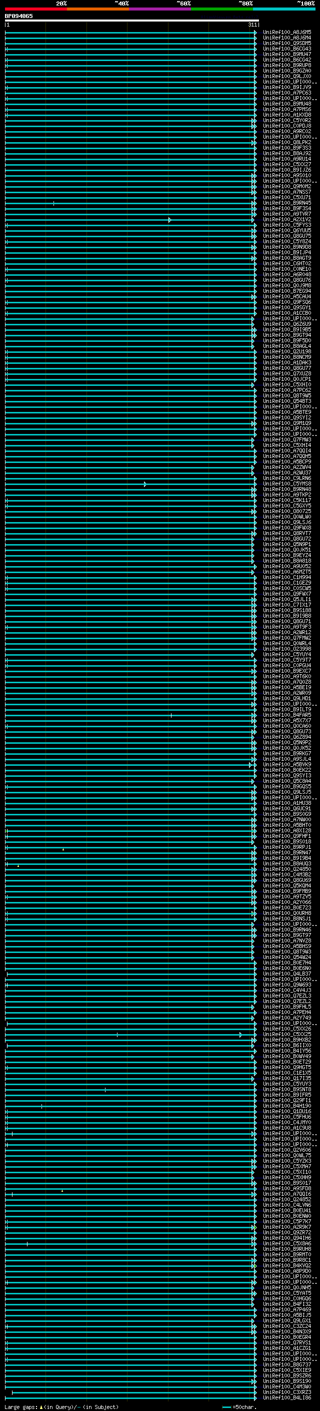Screen dimensions: 320x1411
Task: Select the UniRef100_C0PDJ8 label
Action: pos(287,126)
